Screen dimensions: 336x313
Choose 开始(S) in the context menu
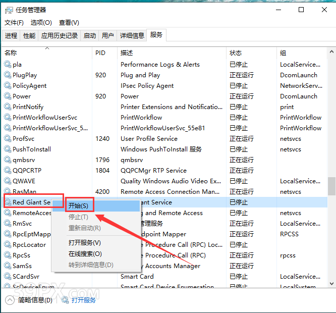(79, 206)
